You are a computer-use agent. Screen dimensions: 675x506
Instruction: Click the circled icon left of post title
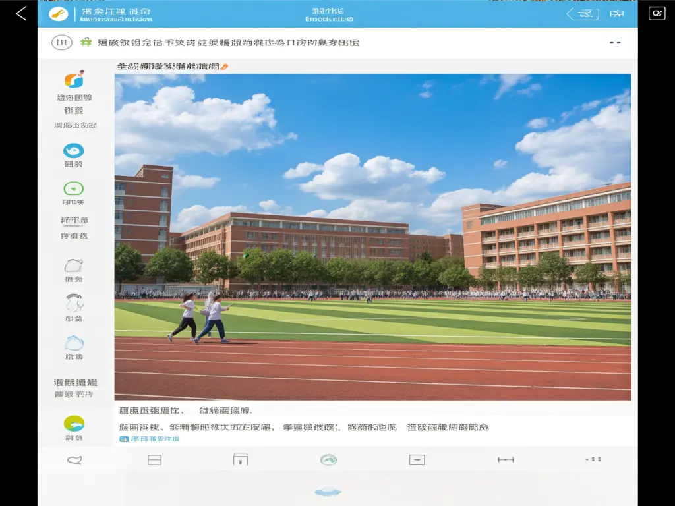61,43
